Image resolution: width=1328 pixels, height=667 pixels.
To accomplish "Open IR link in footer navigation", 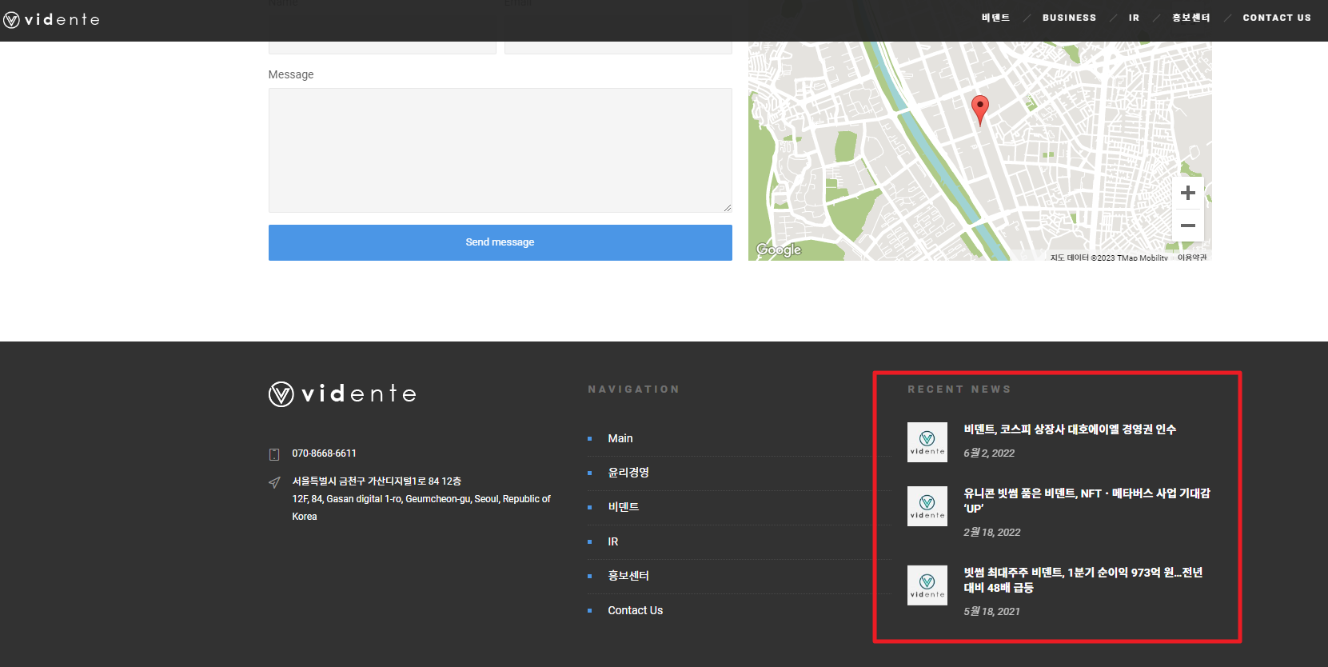I will point(613,541).
